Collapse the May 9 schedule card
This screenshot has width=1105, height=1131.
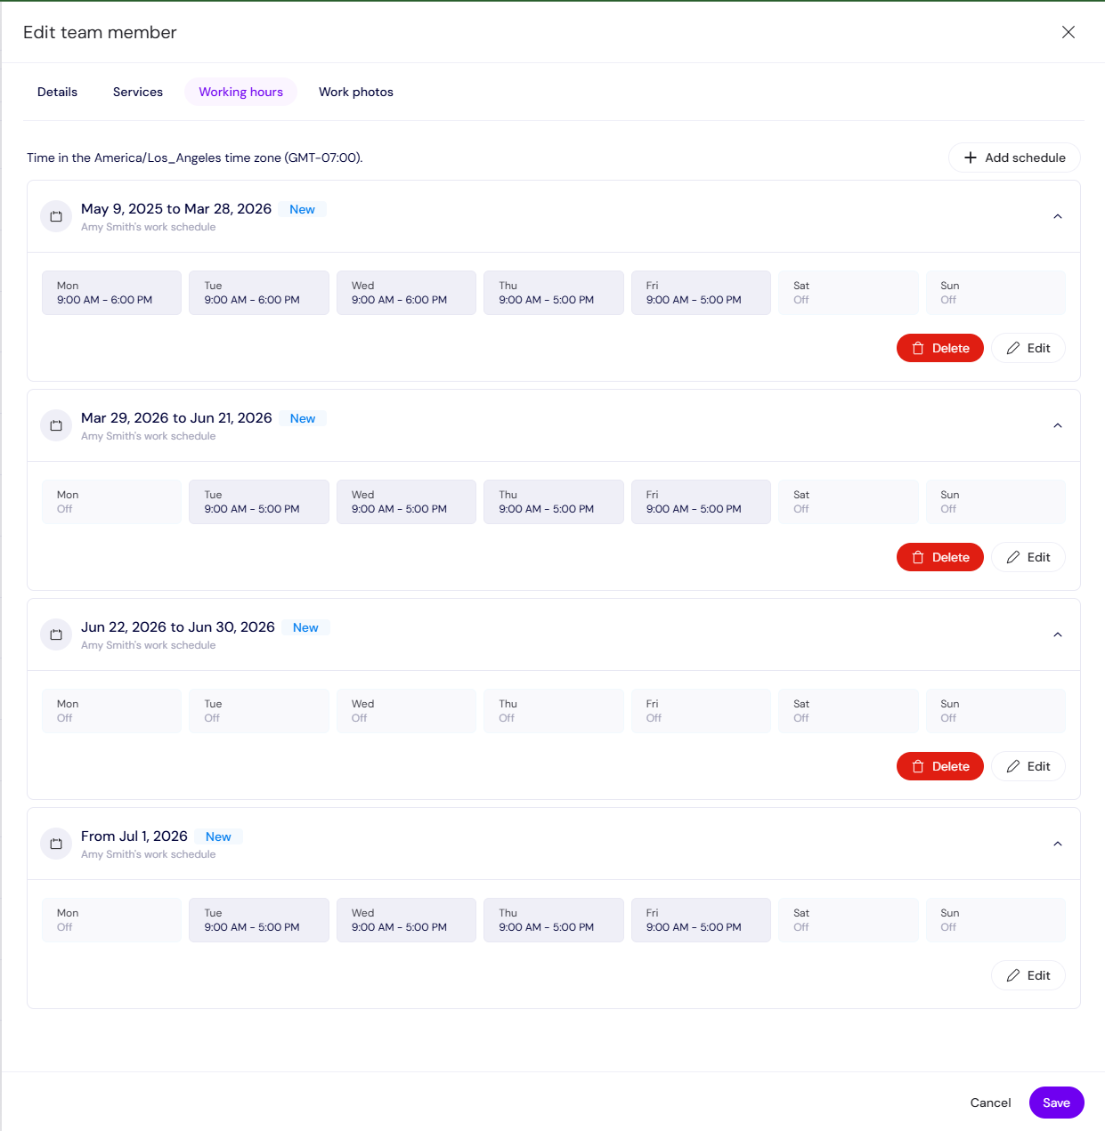coord(1058,215)
